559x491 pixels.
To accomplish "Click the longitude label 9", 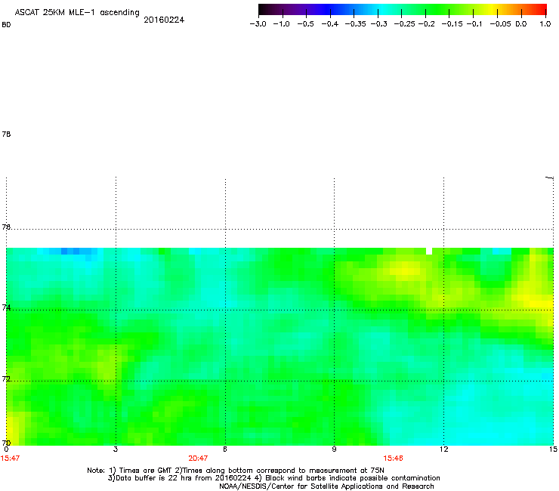I will point(334,449).
